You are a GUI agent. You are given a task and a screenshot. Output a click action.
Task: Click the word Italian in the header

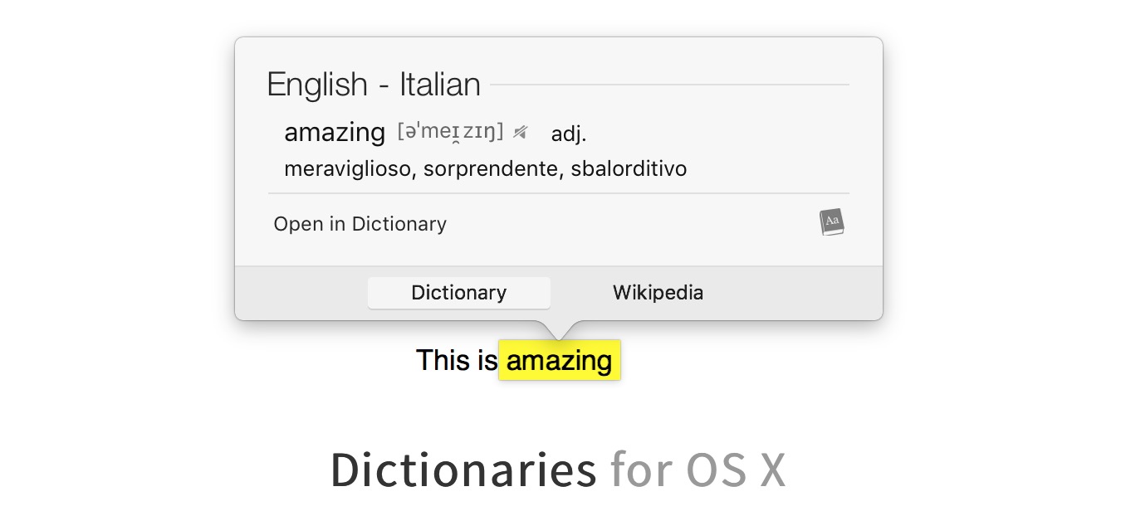440,85
